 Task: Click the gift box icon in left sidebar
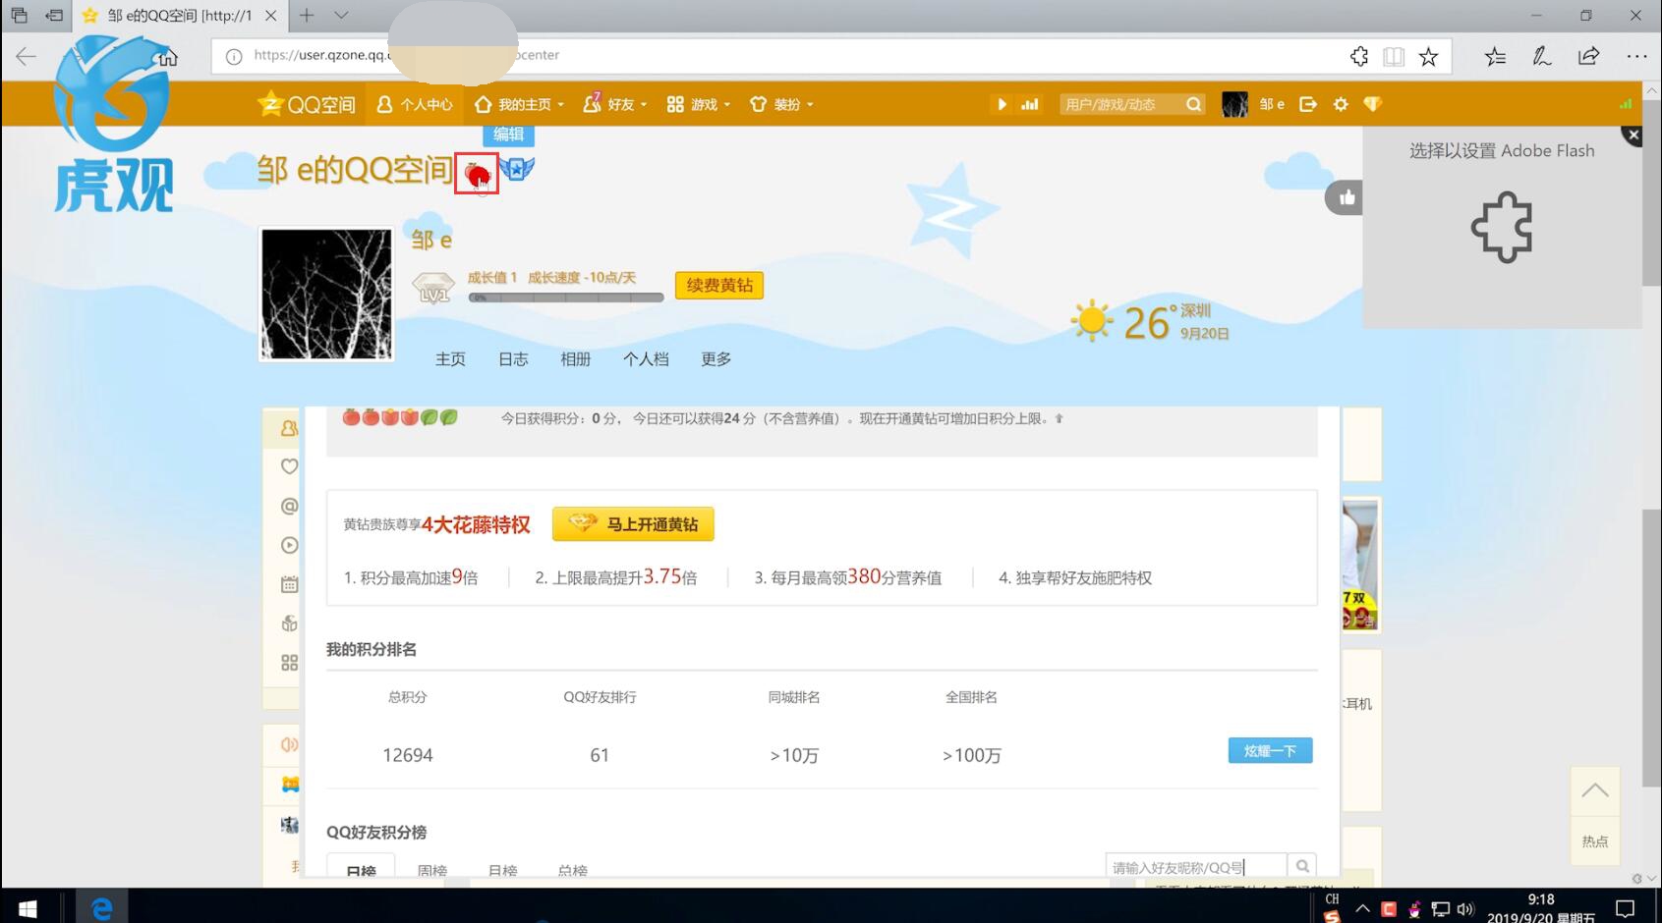[289, 624]
